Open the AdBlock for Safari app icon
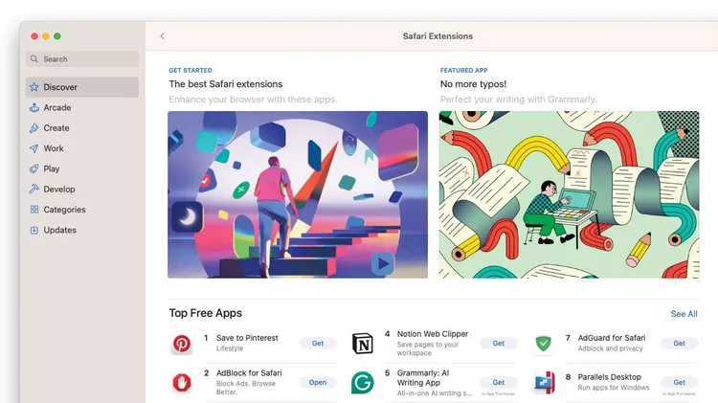 (182, 382)
